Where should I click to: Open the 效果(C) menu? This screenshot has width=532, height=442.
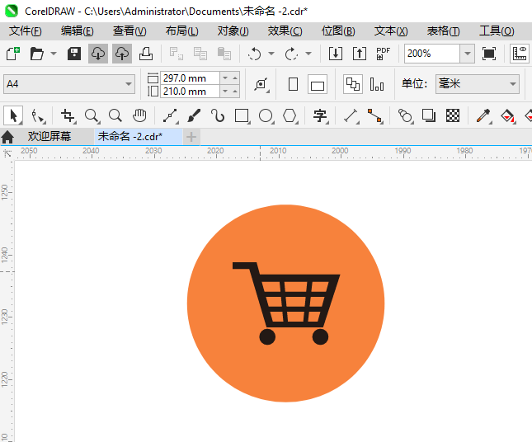tap(285, 31)
